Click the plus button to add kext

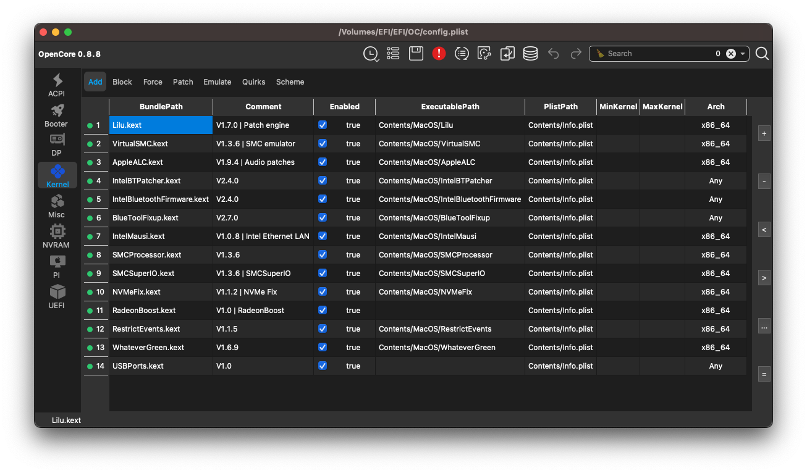coord(764,133)
